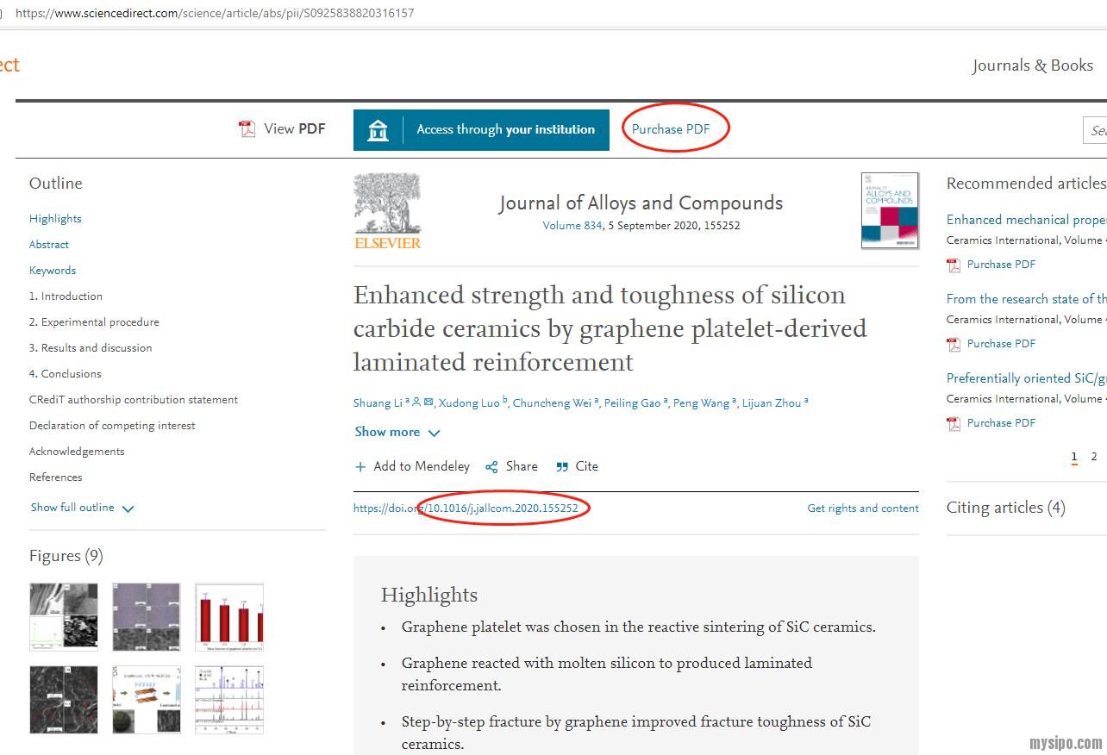Click the red View PDF icon
1107x755 pixels.
[247, 128]
